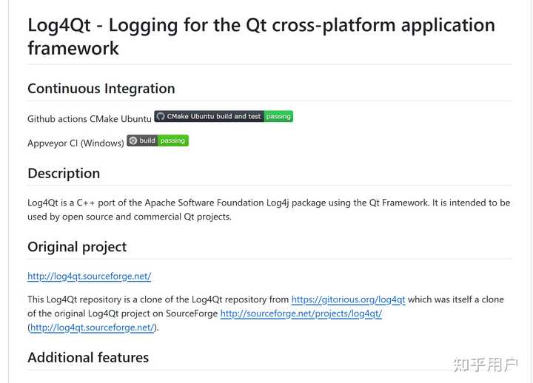Viewport: 533px width, 383px height.
Task: Click the Description heading
Action: [x=64, y=174]
